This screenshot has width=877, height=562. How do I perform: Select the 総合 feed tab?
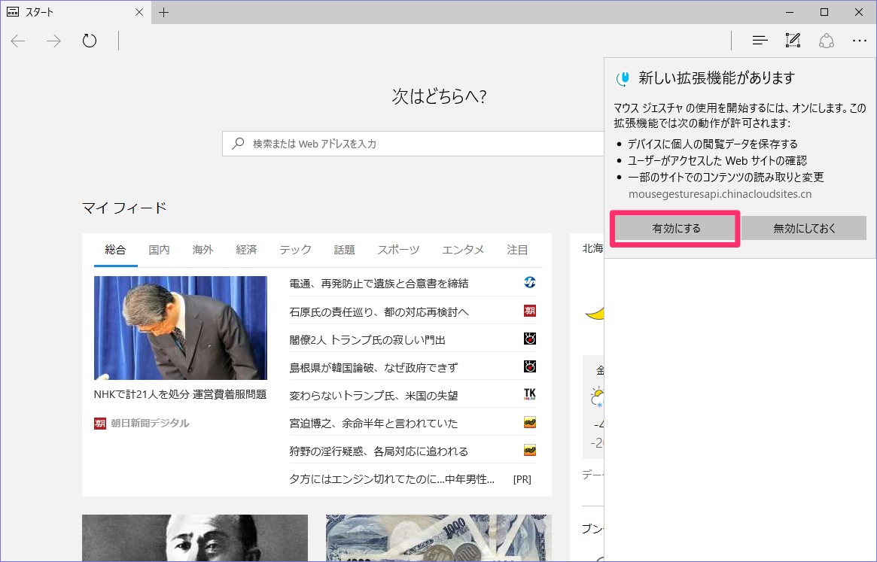pos(115,250)
